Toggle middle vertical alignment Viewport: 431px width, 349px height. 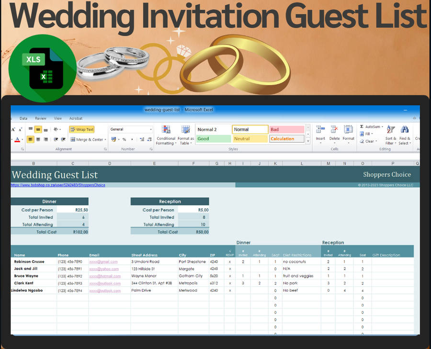[x=38, y=129]
